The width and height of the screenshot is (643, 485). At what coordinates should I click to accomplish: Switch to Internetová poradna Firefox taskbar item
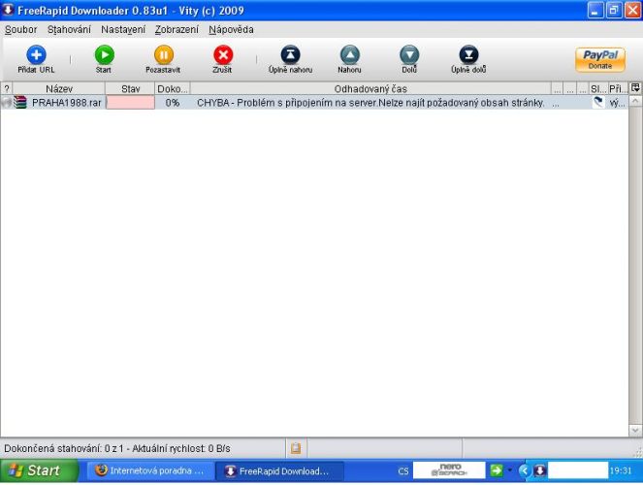click(150, 470)
